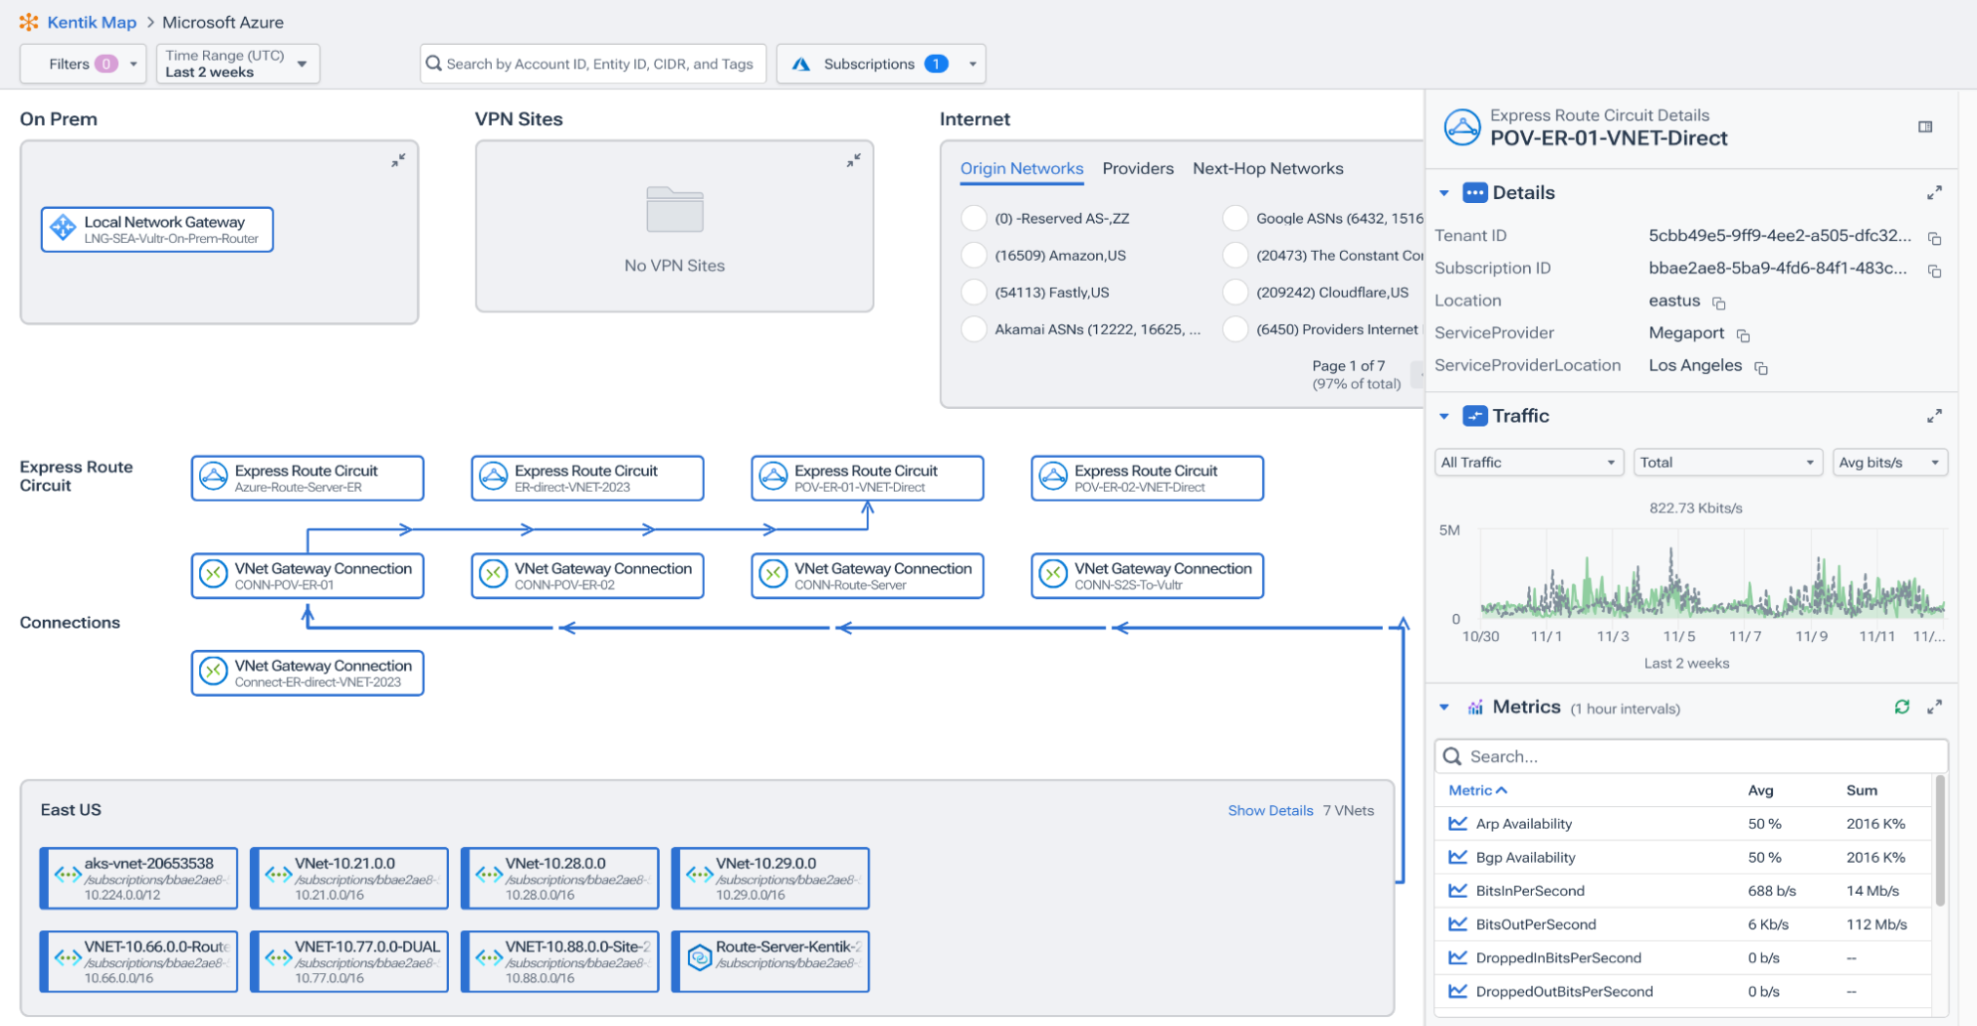Go to Kentik Map breadcrumb
Viewport: 1977px width, 1026px height.
click(92, 22)
